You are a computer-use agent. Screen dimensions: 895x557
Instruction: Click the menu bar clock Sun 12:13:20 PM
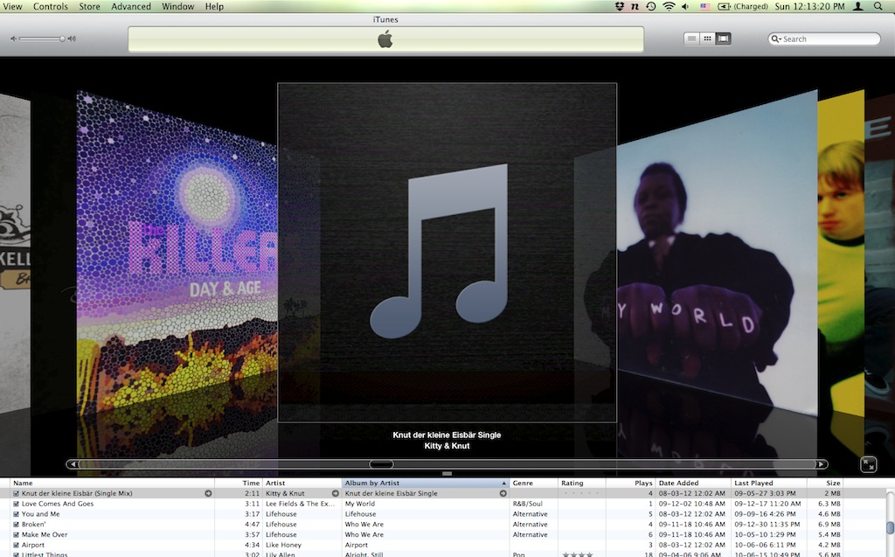click(x=809, y=6)
